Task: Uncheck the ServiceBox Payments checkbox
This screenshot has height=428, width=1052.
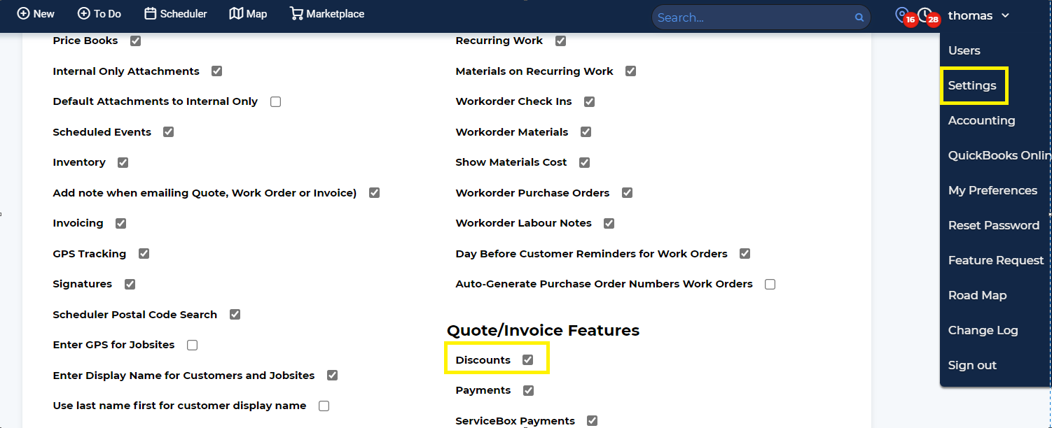Action: tap(592, 420)
